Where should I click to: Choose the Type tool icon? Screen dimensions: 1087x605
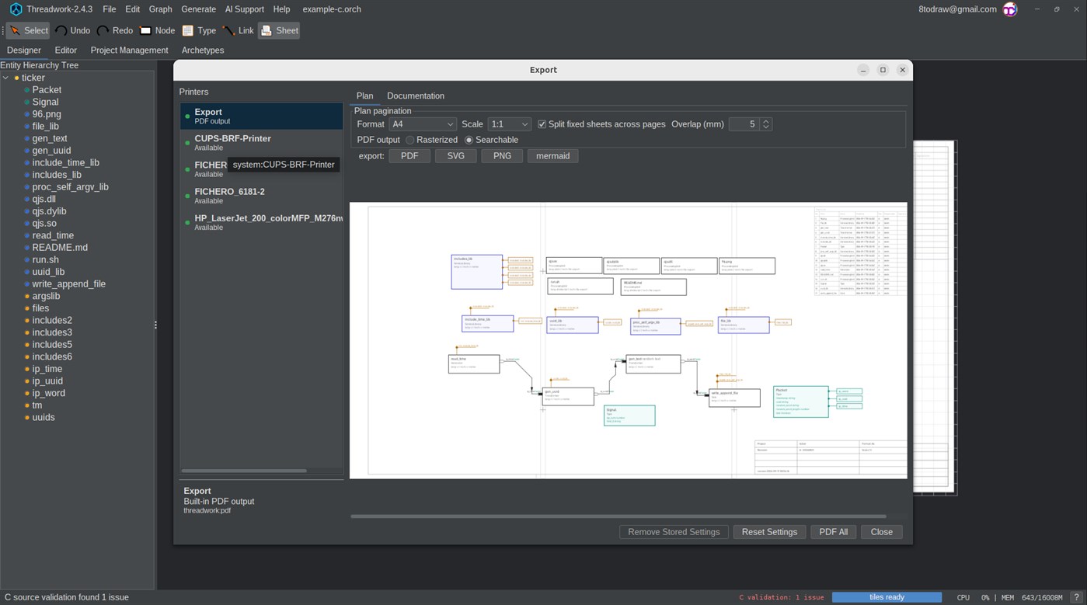pyautogui.click(x=187, y=31)
